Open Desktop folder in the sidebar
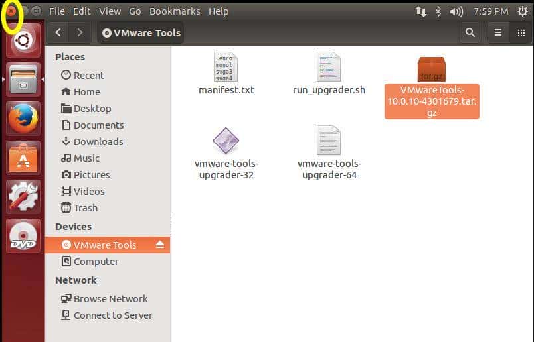534x342 pixels. (108, 109)
